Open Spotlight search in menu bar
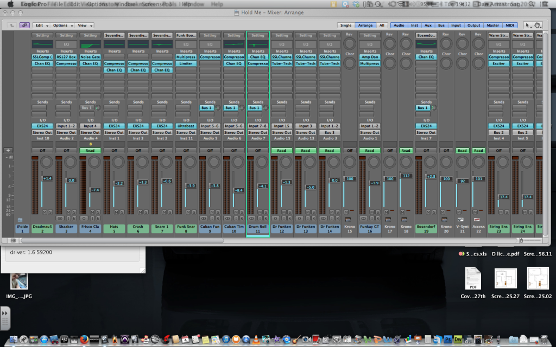Screen dimensions: 556x347 click(531, 4)
